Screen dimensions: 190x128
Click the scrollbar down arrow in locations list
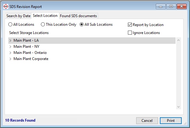point(179,107)
